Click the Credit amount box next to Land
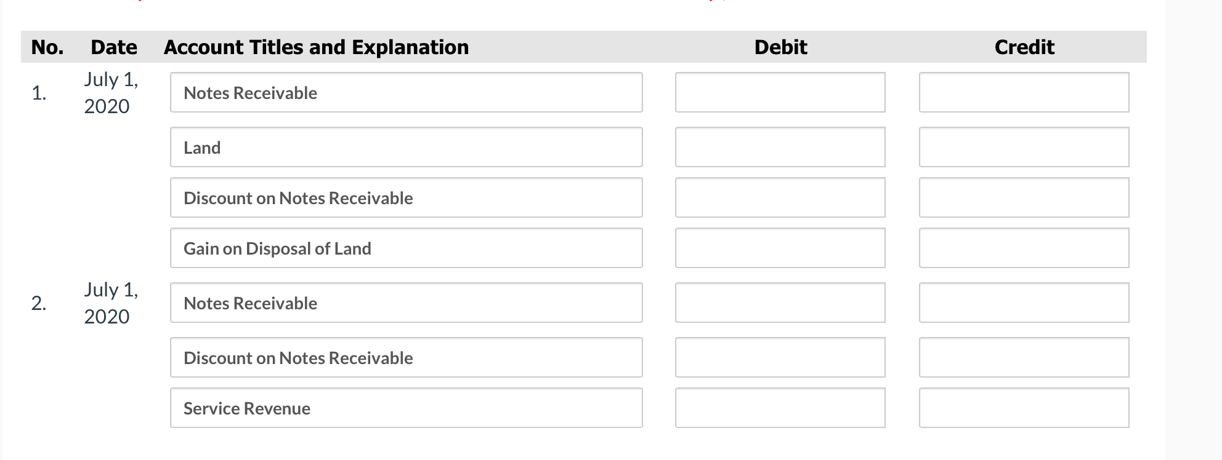The height and width of the screenshot is (460, 1222). [x=1024, y=146]
